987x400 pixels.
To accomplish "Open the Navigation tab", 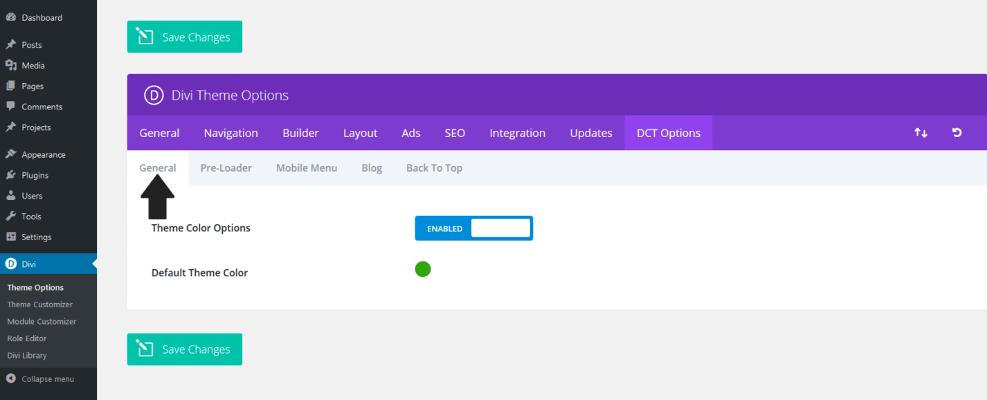I will point(231,133).
